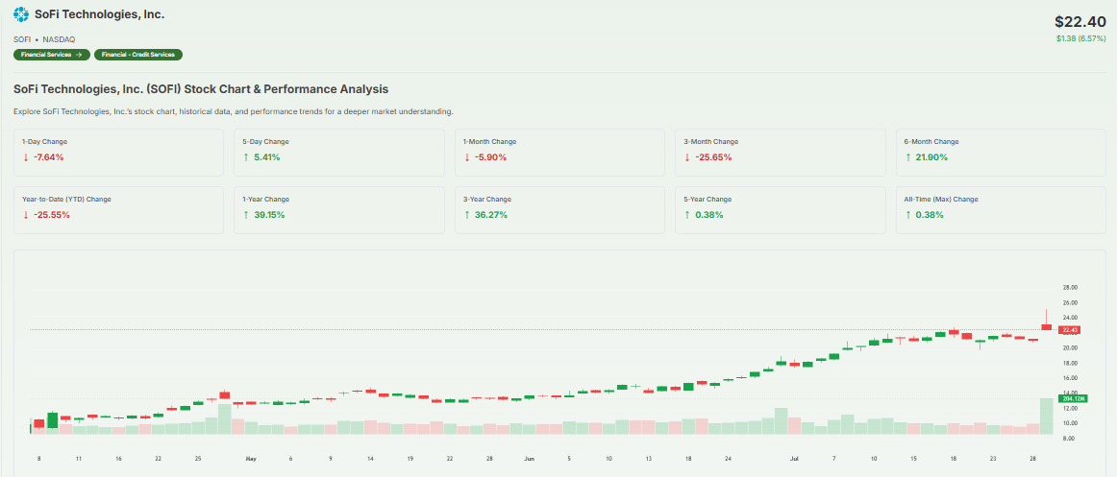Screen dimensions: 1117x477
Task: Click the 18.00 price axis label
Action: coord(1069,363)
